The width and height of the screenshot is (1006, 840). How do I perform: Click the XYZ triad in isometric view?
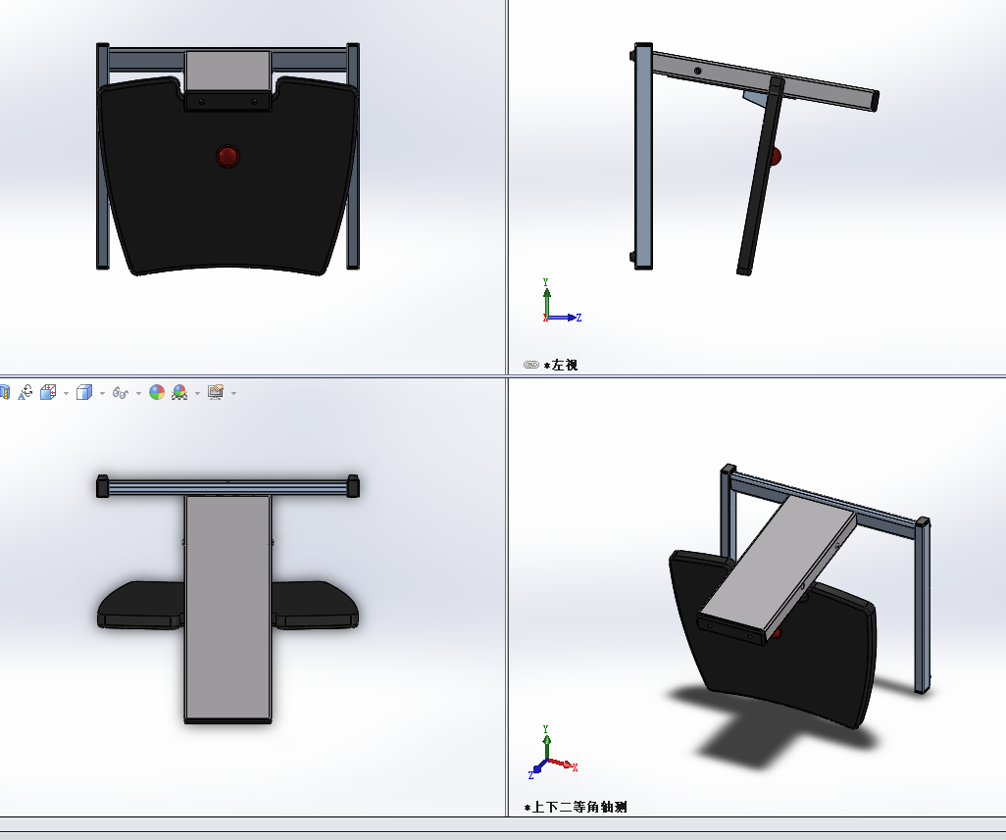pos(552,752)
